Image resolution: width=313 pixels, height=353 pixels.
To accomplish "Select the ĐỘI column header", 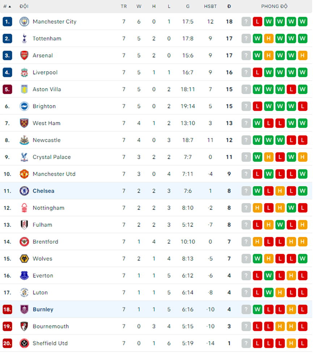I will pyautogui.click(x=24, y=7).
